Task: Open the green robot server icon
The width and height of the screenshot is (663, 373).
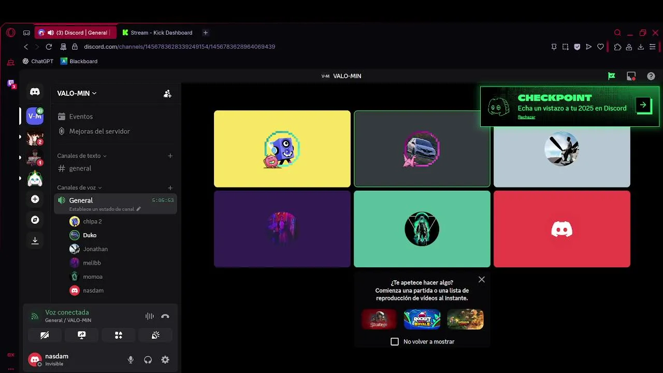Action: tap(35, 178)
